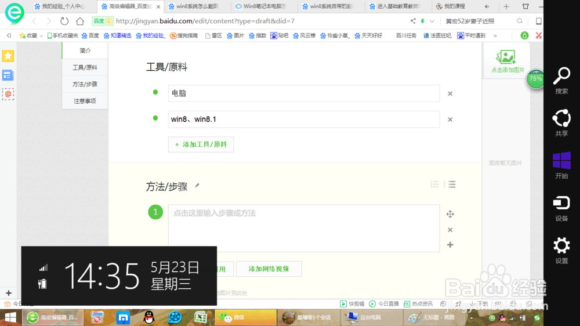The height and width of the screenshot is (326, 580).
Task: Click the 电脑 input field
Action: 304,93
